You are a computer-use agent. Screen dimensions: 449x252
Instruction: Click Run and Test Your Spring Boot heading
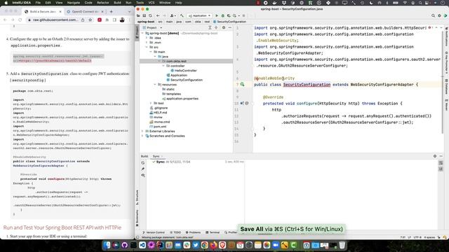tap(62, 227)
